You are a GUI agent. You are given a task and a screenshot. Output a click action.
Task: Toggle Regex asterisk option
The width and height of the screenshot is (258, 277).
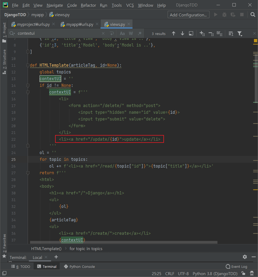click(140, 33)
